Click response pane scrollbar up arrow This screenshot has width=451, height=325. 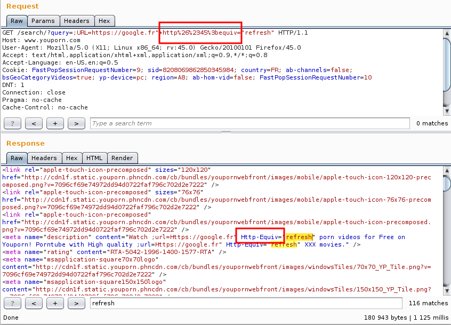[x=447, y=170]
